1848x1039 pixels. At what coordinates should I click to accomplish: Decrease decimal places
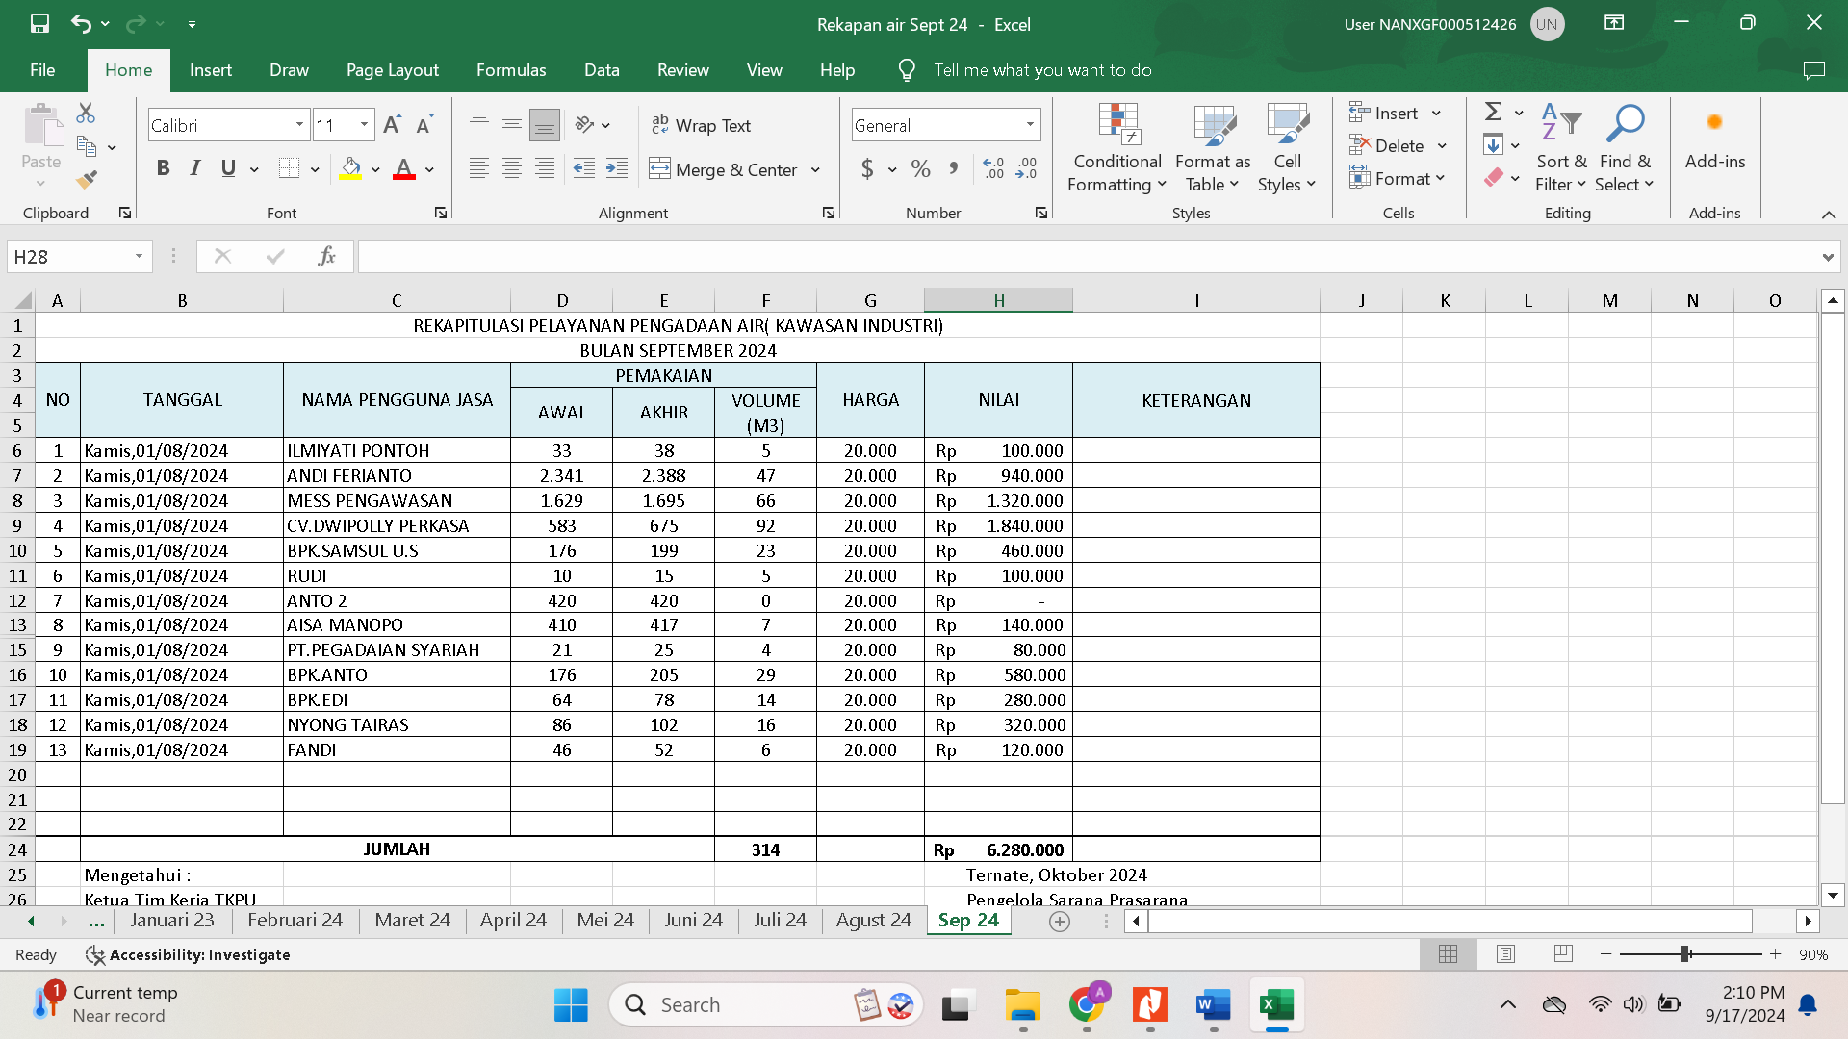click(1027, 168)
